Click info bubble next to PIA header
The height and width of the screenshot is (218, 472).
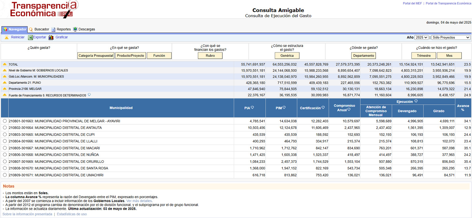[252, 108]
